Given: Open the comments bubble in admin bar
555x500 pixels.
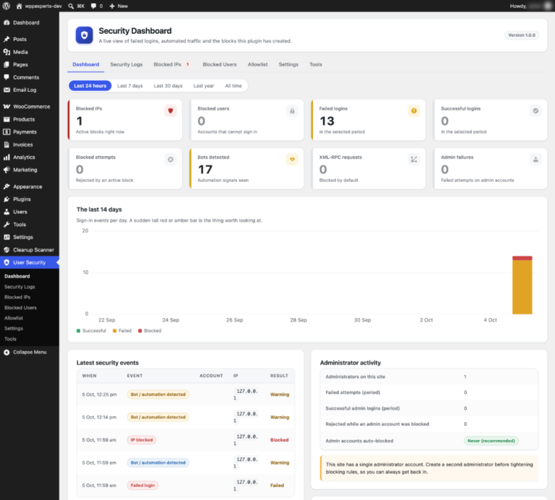Looking at the screenshot, I should tap(93, 6).
